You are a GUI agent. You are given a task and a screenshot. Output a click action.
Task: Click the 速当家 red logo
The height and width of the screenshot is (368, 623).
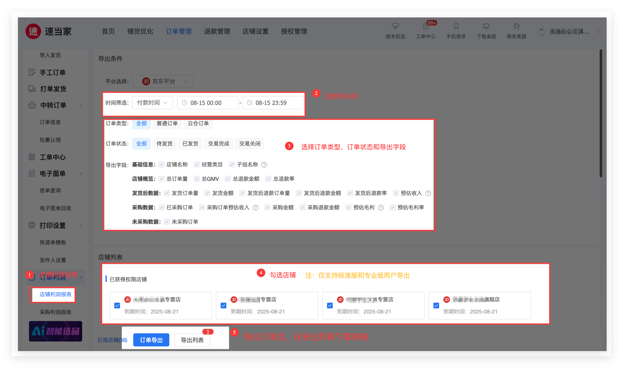tap(33, 31)
